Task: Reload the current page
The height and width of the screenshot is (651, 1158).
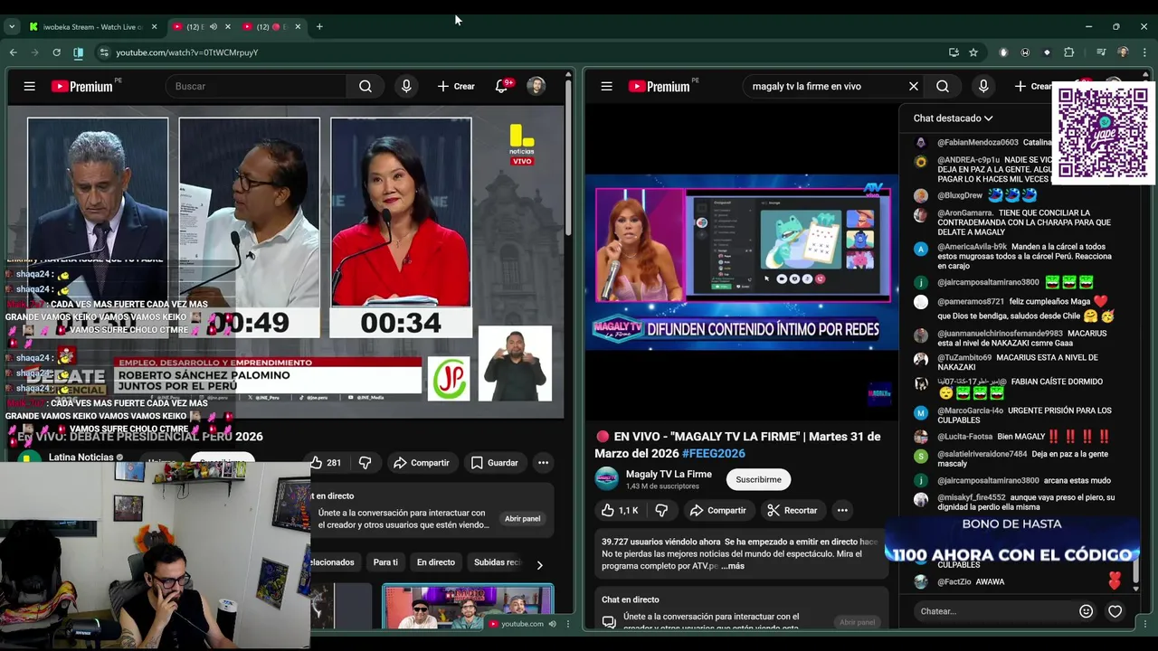Action: (56, 52)
